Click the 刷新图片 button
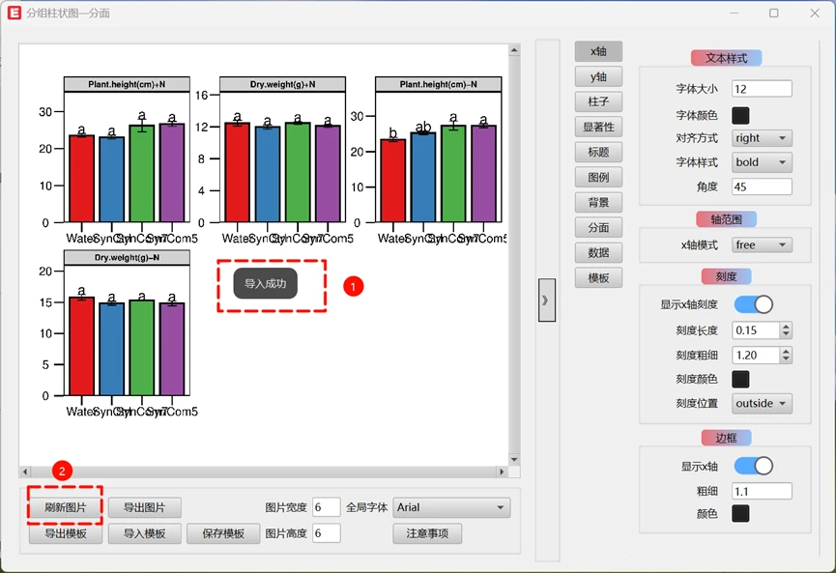The image size is (836, 573). click(65, 507)
